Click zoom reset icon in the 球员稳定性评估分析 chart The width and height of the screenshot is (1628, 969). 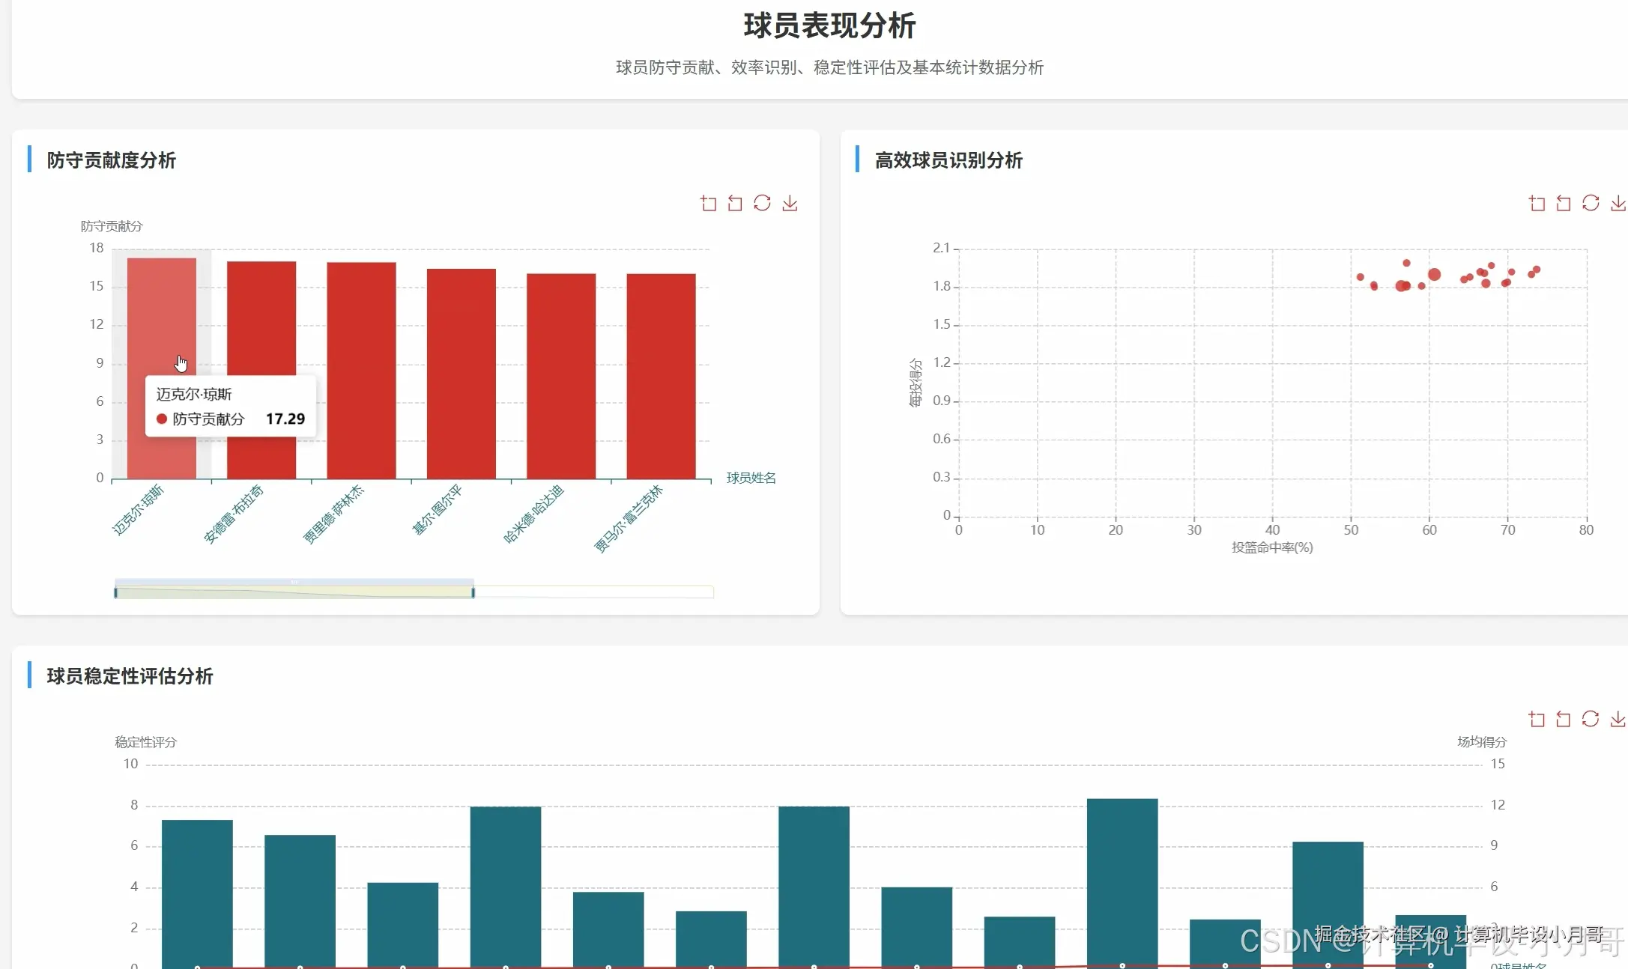click(1564, 719)
